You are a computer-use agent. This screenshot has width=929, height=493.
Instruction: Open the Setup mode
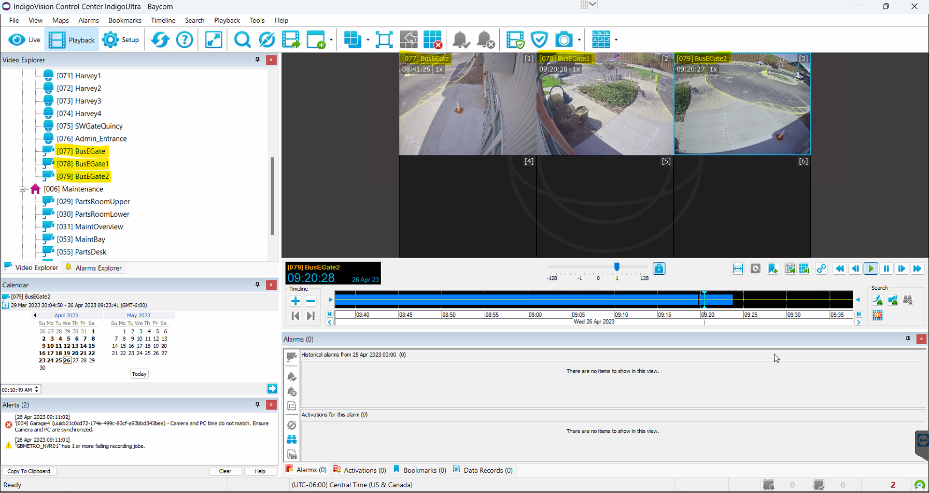121,40
